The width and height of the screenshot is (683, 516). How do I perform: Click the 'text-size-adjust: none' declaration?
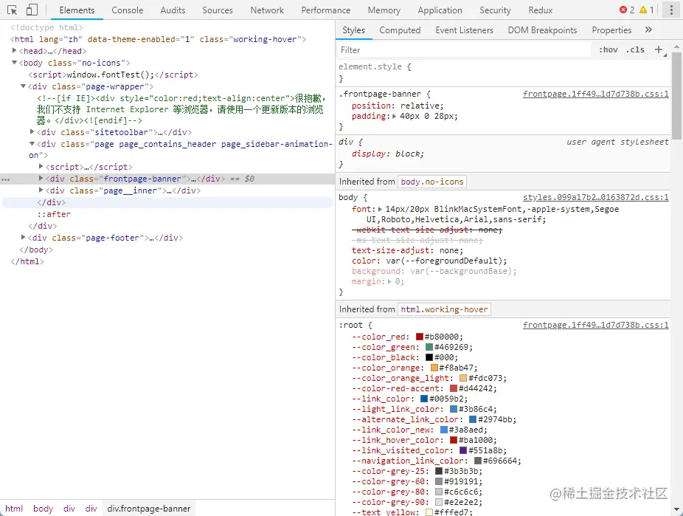(407, 250)
